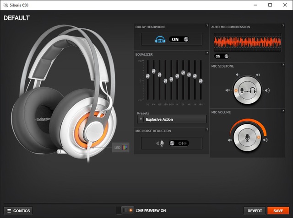Open the Explosive Action presets dropdown
This screenshot has height=218, width=293.
coord(172,119)
